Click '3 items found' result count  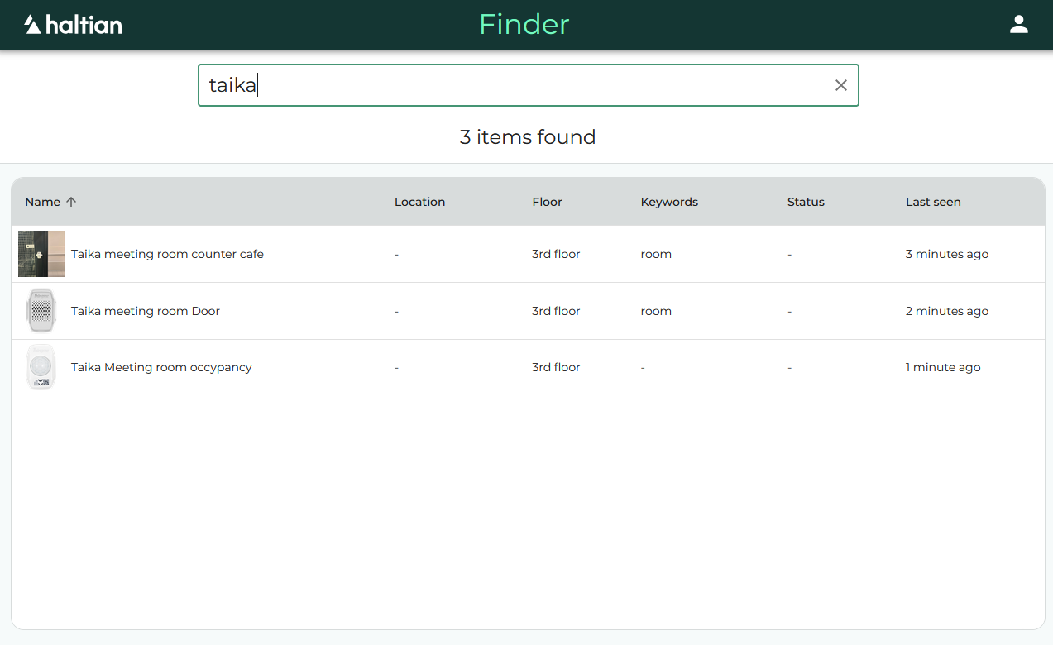(x=528, y=137)
